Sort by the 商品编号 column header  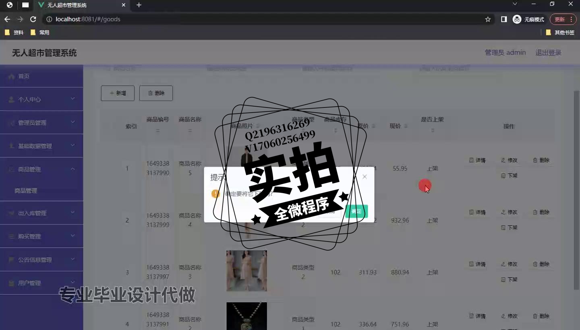pyautogui.click(x=157, y=125)
